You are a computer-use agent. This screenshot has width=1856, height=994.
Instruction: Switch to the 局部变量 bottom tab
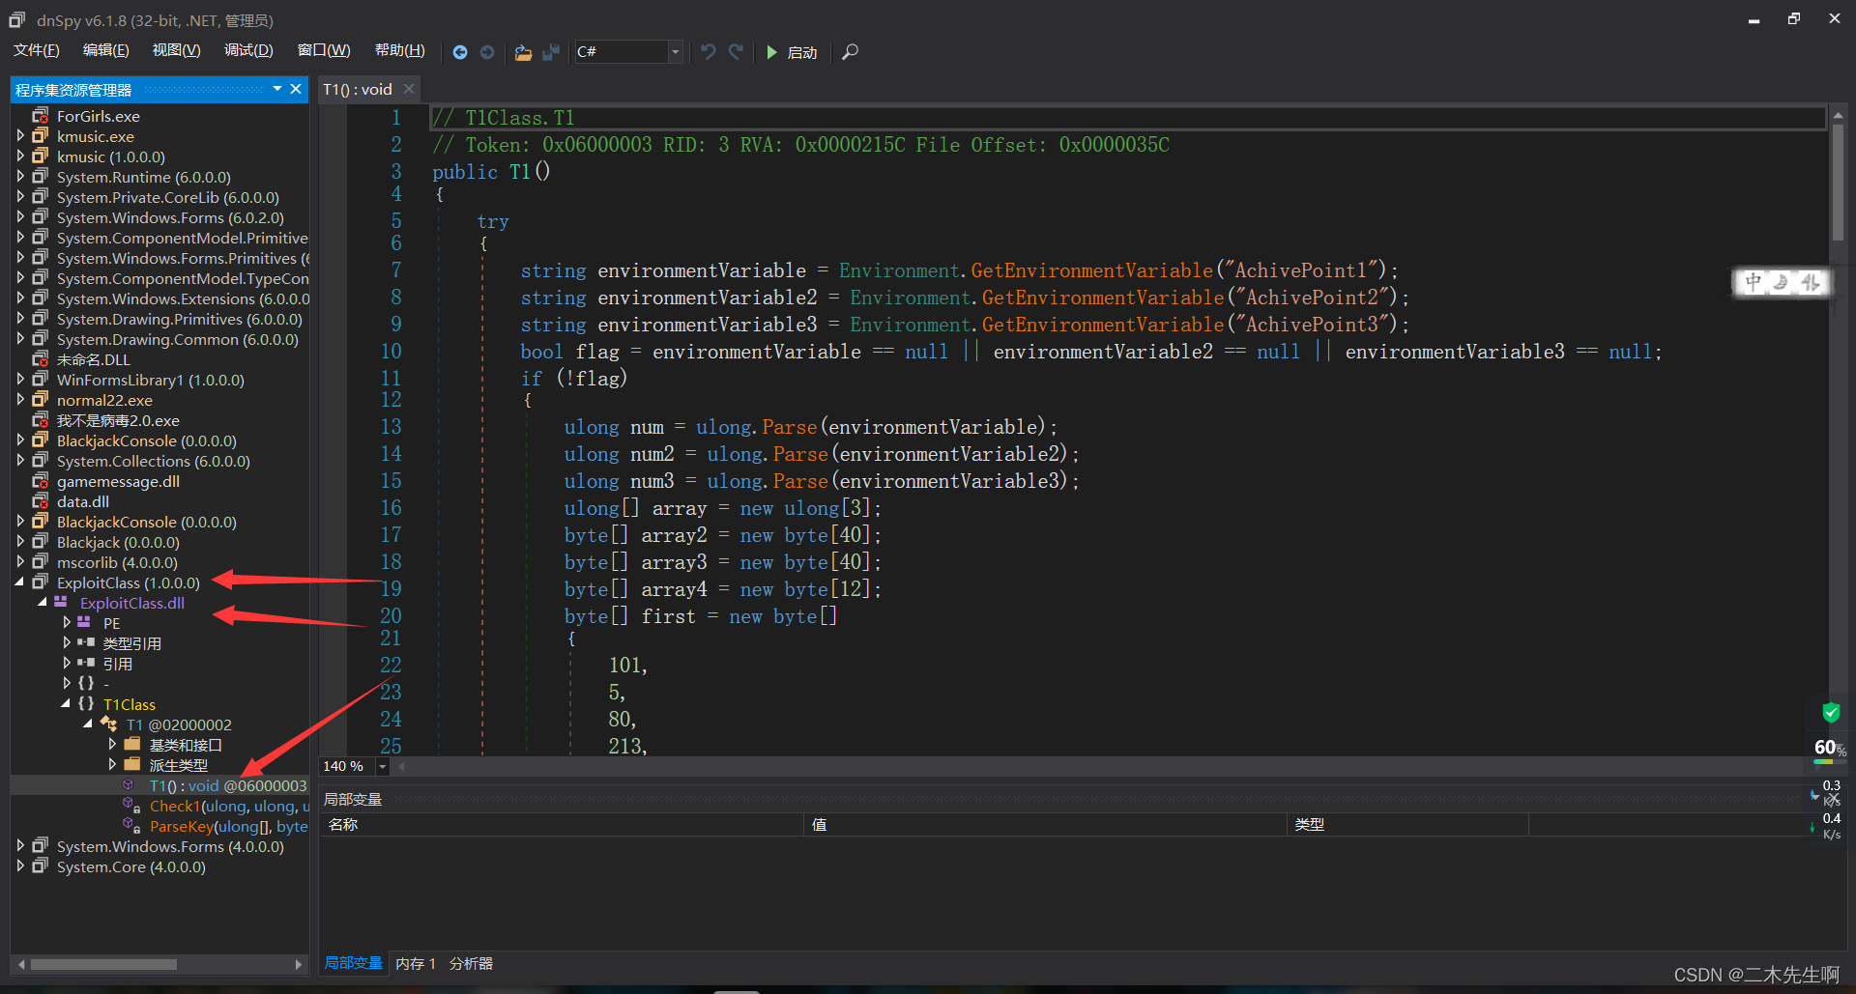[353, 963]
